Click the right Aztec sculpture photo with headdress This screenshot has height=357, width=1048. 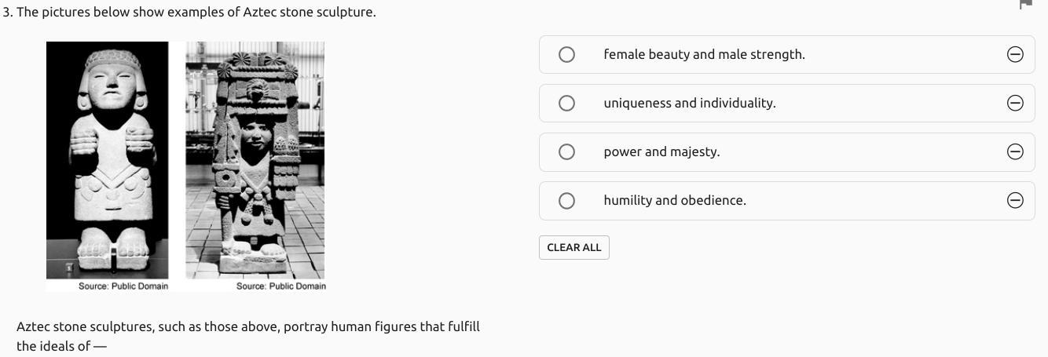[x=255, y=160]
